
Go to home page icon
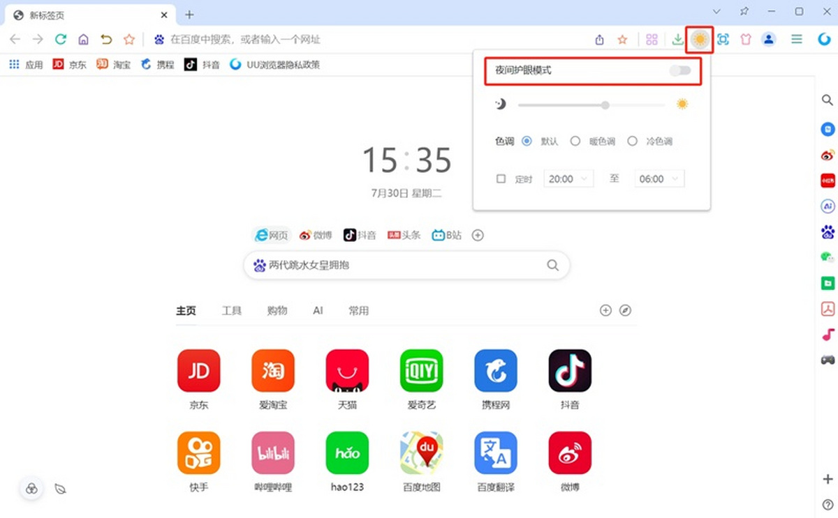(83, 40)
